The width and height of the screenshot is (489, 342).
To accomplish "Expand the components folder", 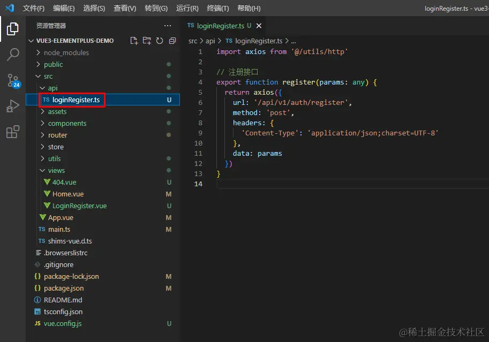I will 103,124.
